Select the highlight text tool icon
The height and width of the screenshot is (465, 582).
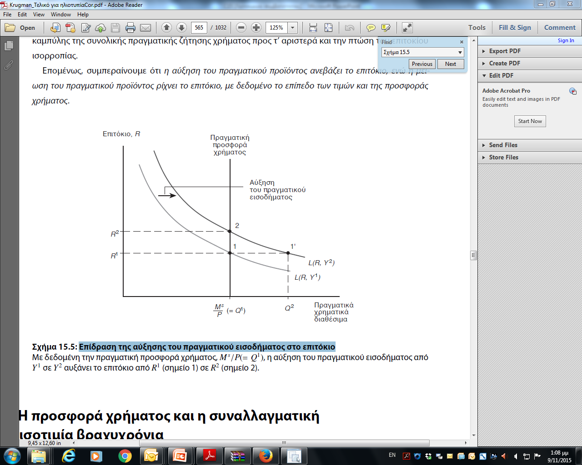(x=386, y=28)
